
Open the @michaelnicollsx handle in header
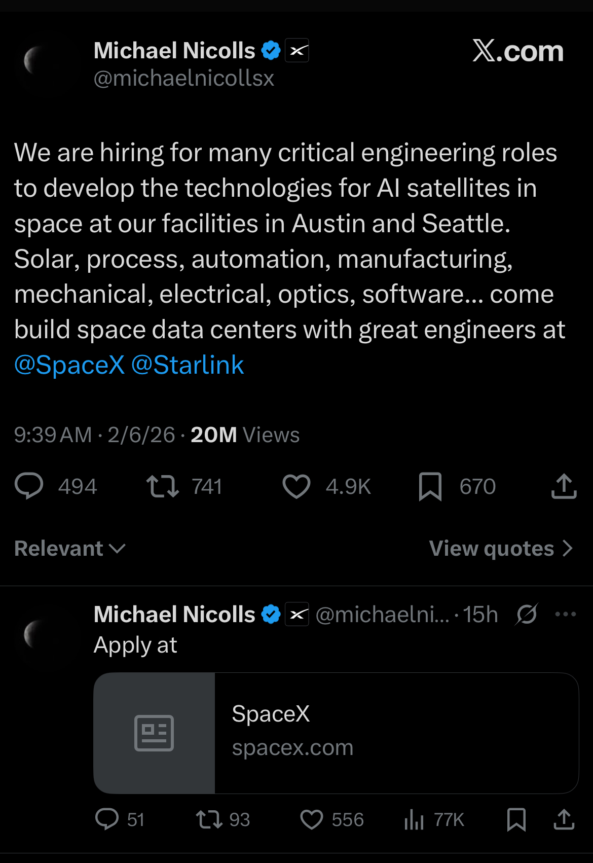click(184, 79)
